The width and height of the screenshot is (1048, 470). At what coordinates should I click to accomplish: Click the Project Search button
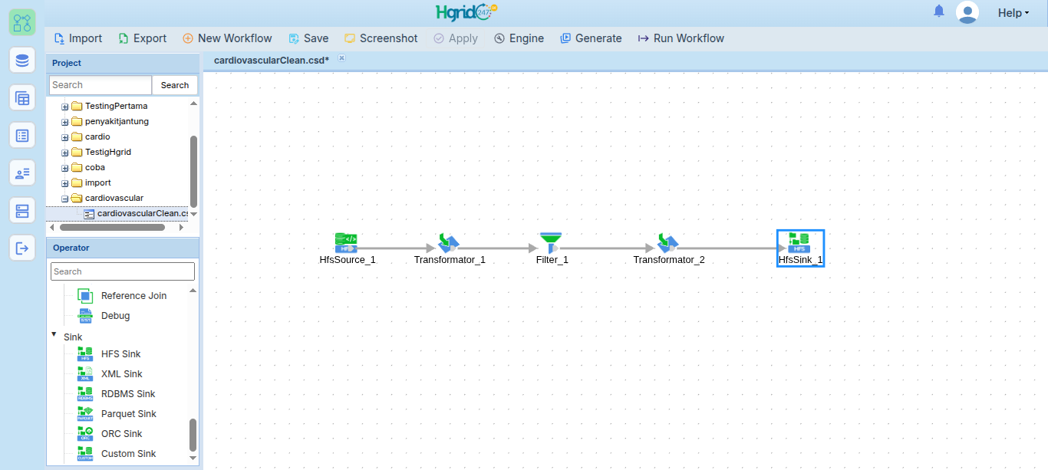(x=175, y=85)
